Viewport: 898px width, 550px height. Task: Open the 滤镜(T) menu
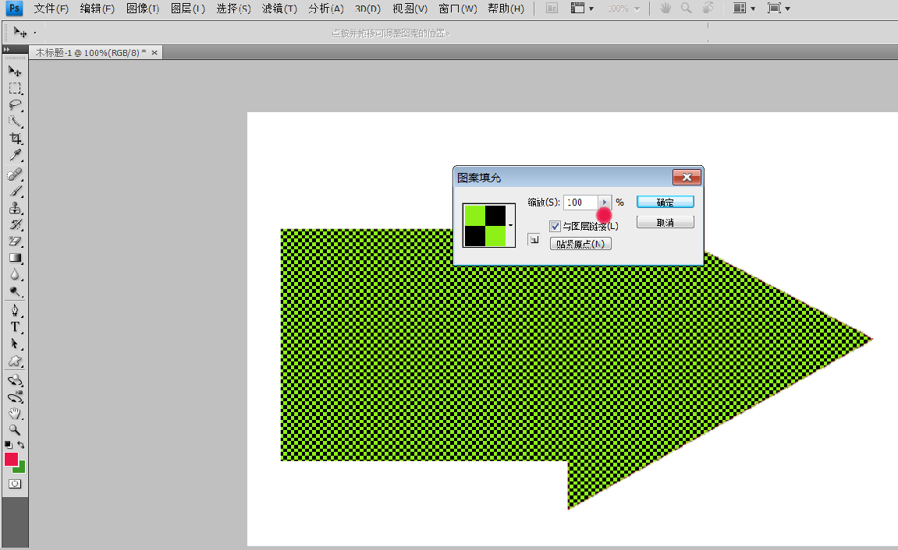click(x=279, y=9)
